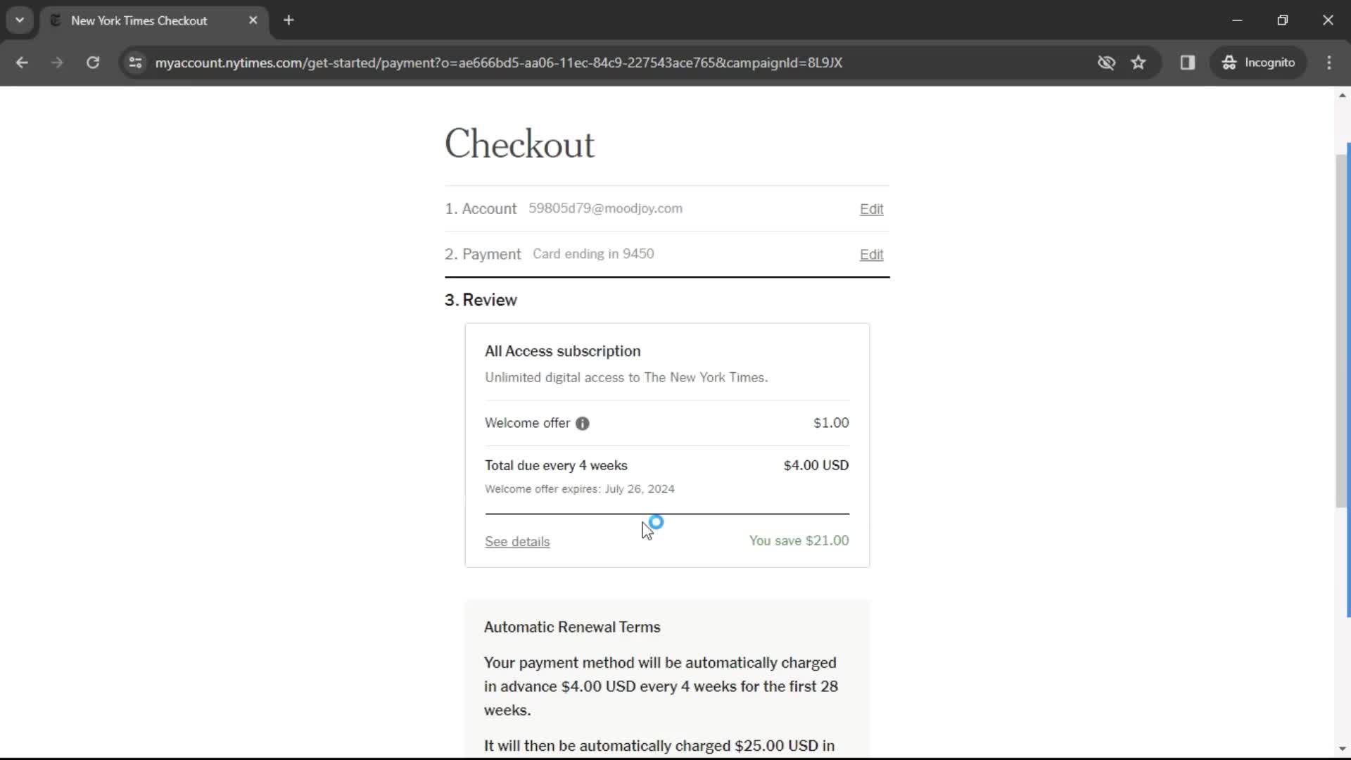This screenshot has height=760, width=1351.
Task: Click the Welcome offer expires July 26 text
Action: [580, 489]
